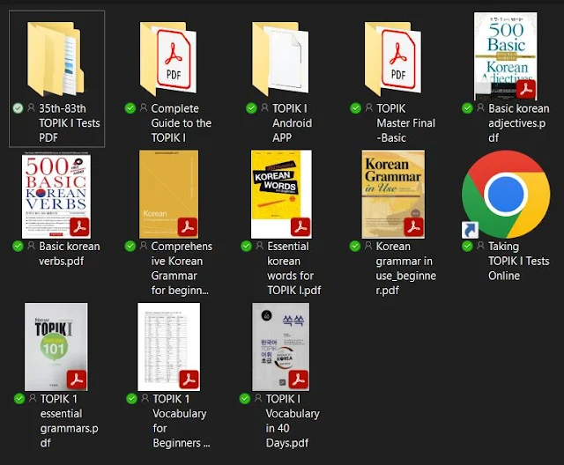Click sync checkmark beside Complete Guide to the TOPIK I
The height and width of the screenshot is (465, 564).
tap(130, 108)
